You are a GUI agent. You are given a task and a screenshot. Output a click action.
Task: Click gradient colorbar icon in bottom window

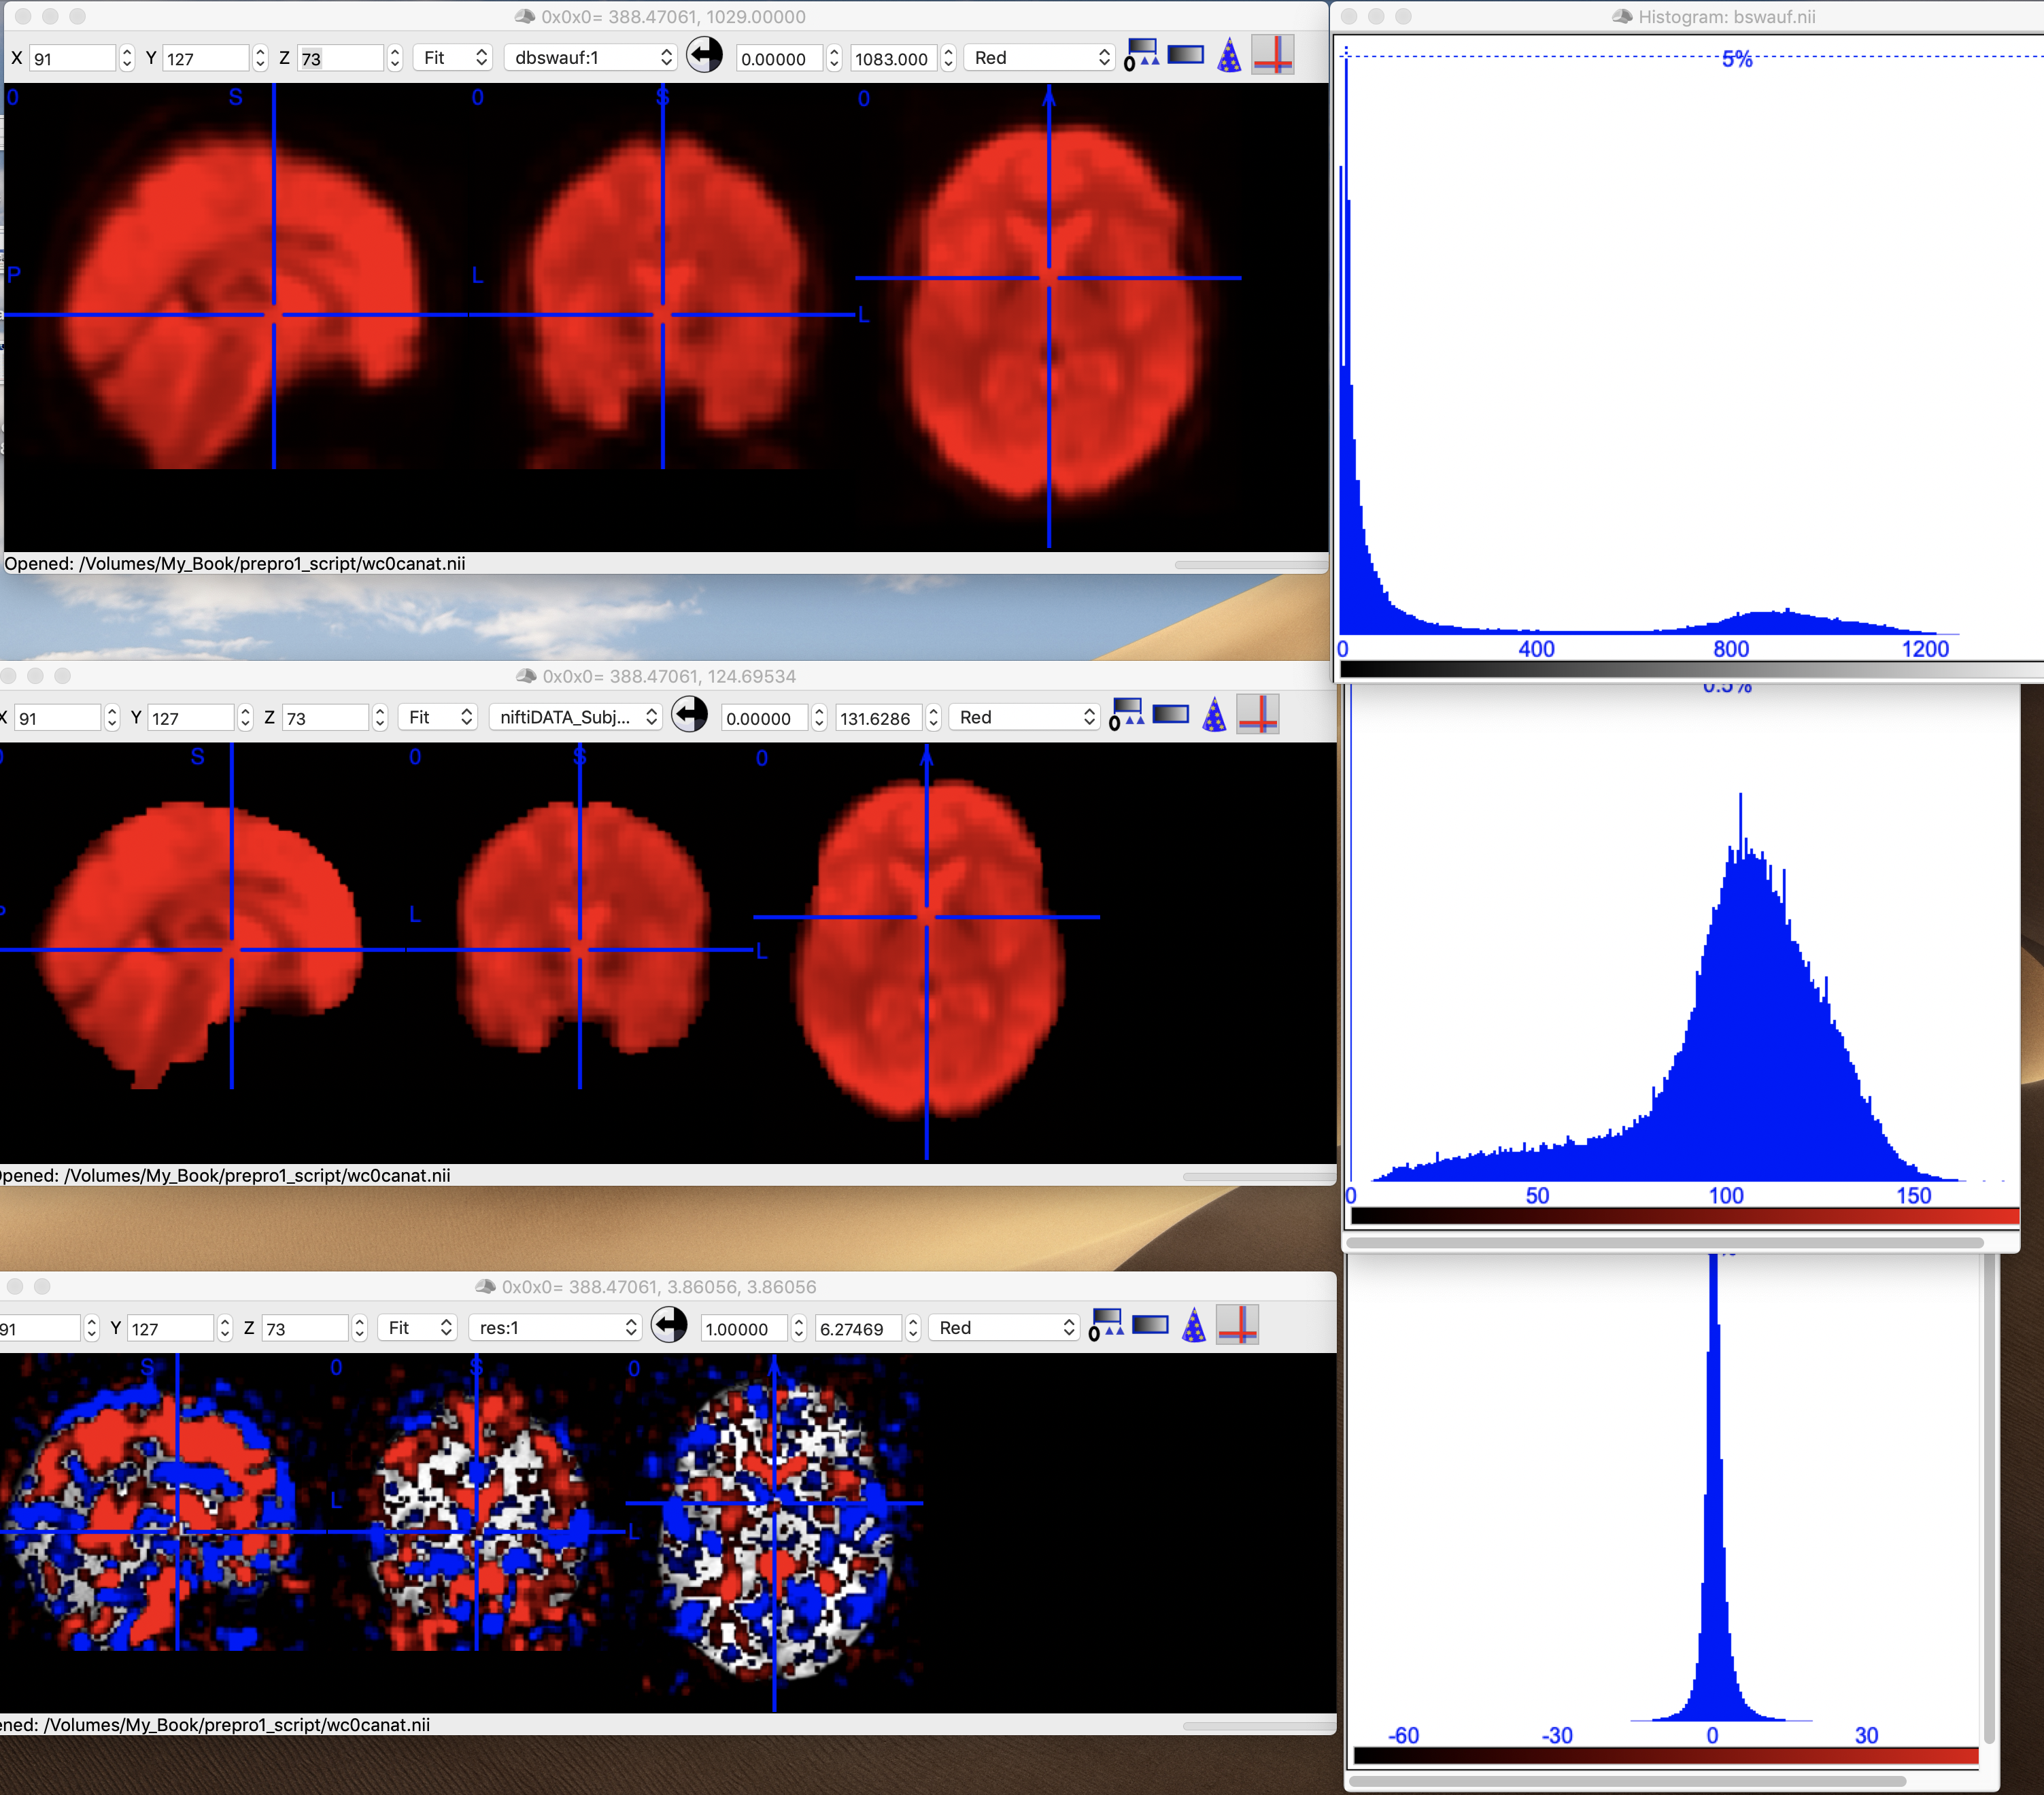1150,1325
